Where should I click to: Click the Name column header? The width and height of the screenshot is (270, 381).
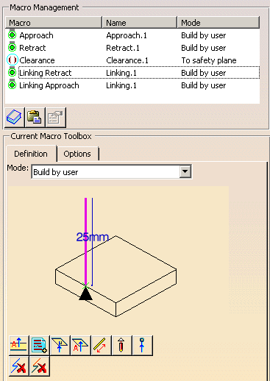point(139,23)
